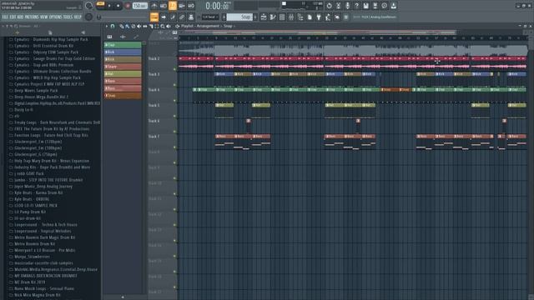Open the TOOLS menu

pyautogui.click(x=68, y=17)
